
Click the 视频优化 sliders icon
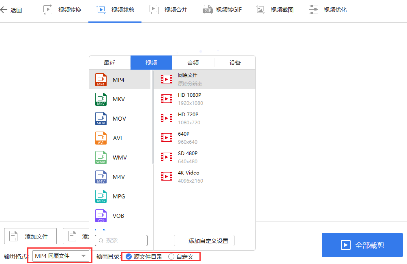(x=313, y=10)
